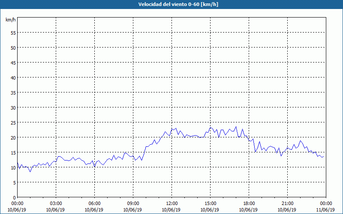Pick the "15:00" time label
The width and height of the screenshot is (343, 214).
click(211, 204)
